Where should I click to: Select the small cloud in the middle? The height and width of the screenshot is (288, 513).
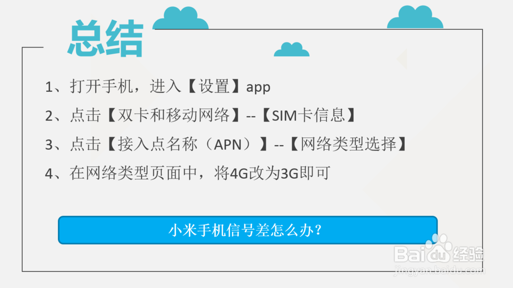click(291, 49)
